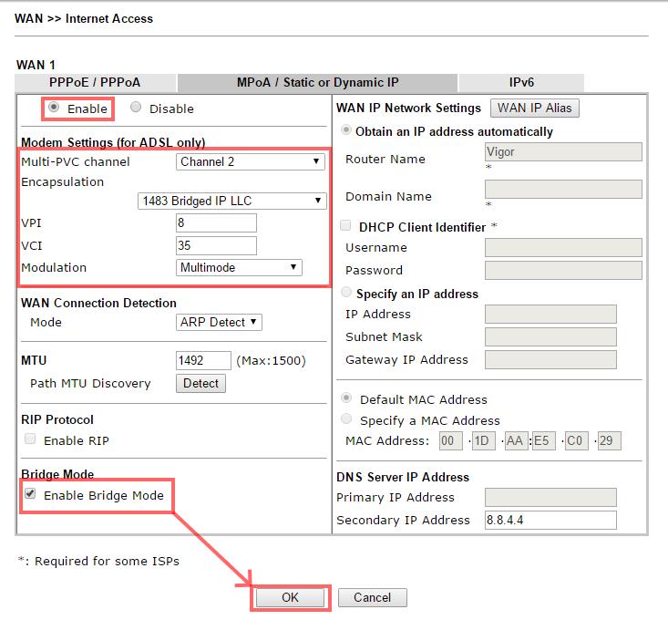Open the Modulation dropdown

(239, 267)
